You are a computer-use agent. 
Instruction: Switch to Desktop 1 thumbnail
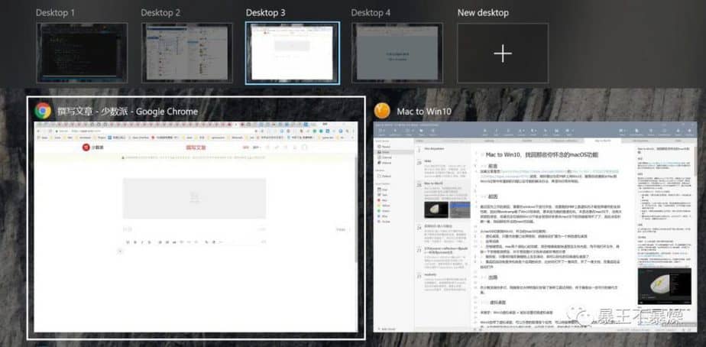pos(81,53)
